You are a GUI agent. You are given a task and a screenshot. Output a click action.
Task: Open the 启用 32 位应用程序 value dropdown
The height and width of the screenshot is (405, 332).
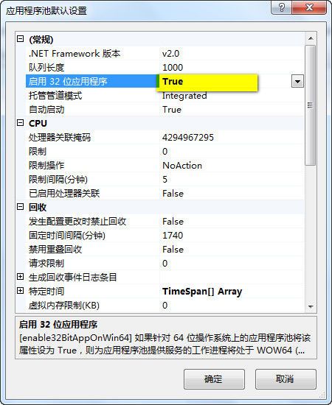[297, 82]
